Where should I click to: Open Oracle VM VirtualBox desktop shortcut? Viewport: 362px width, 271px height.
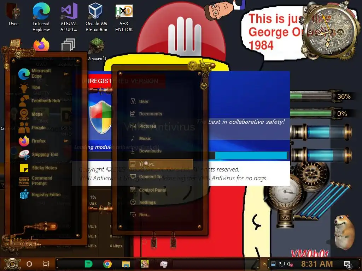pos(96,17)
